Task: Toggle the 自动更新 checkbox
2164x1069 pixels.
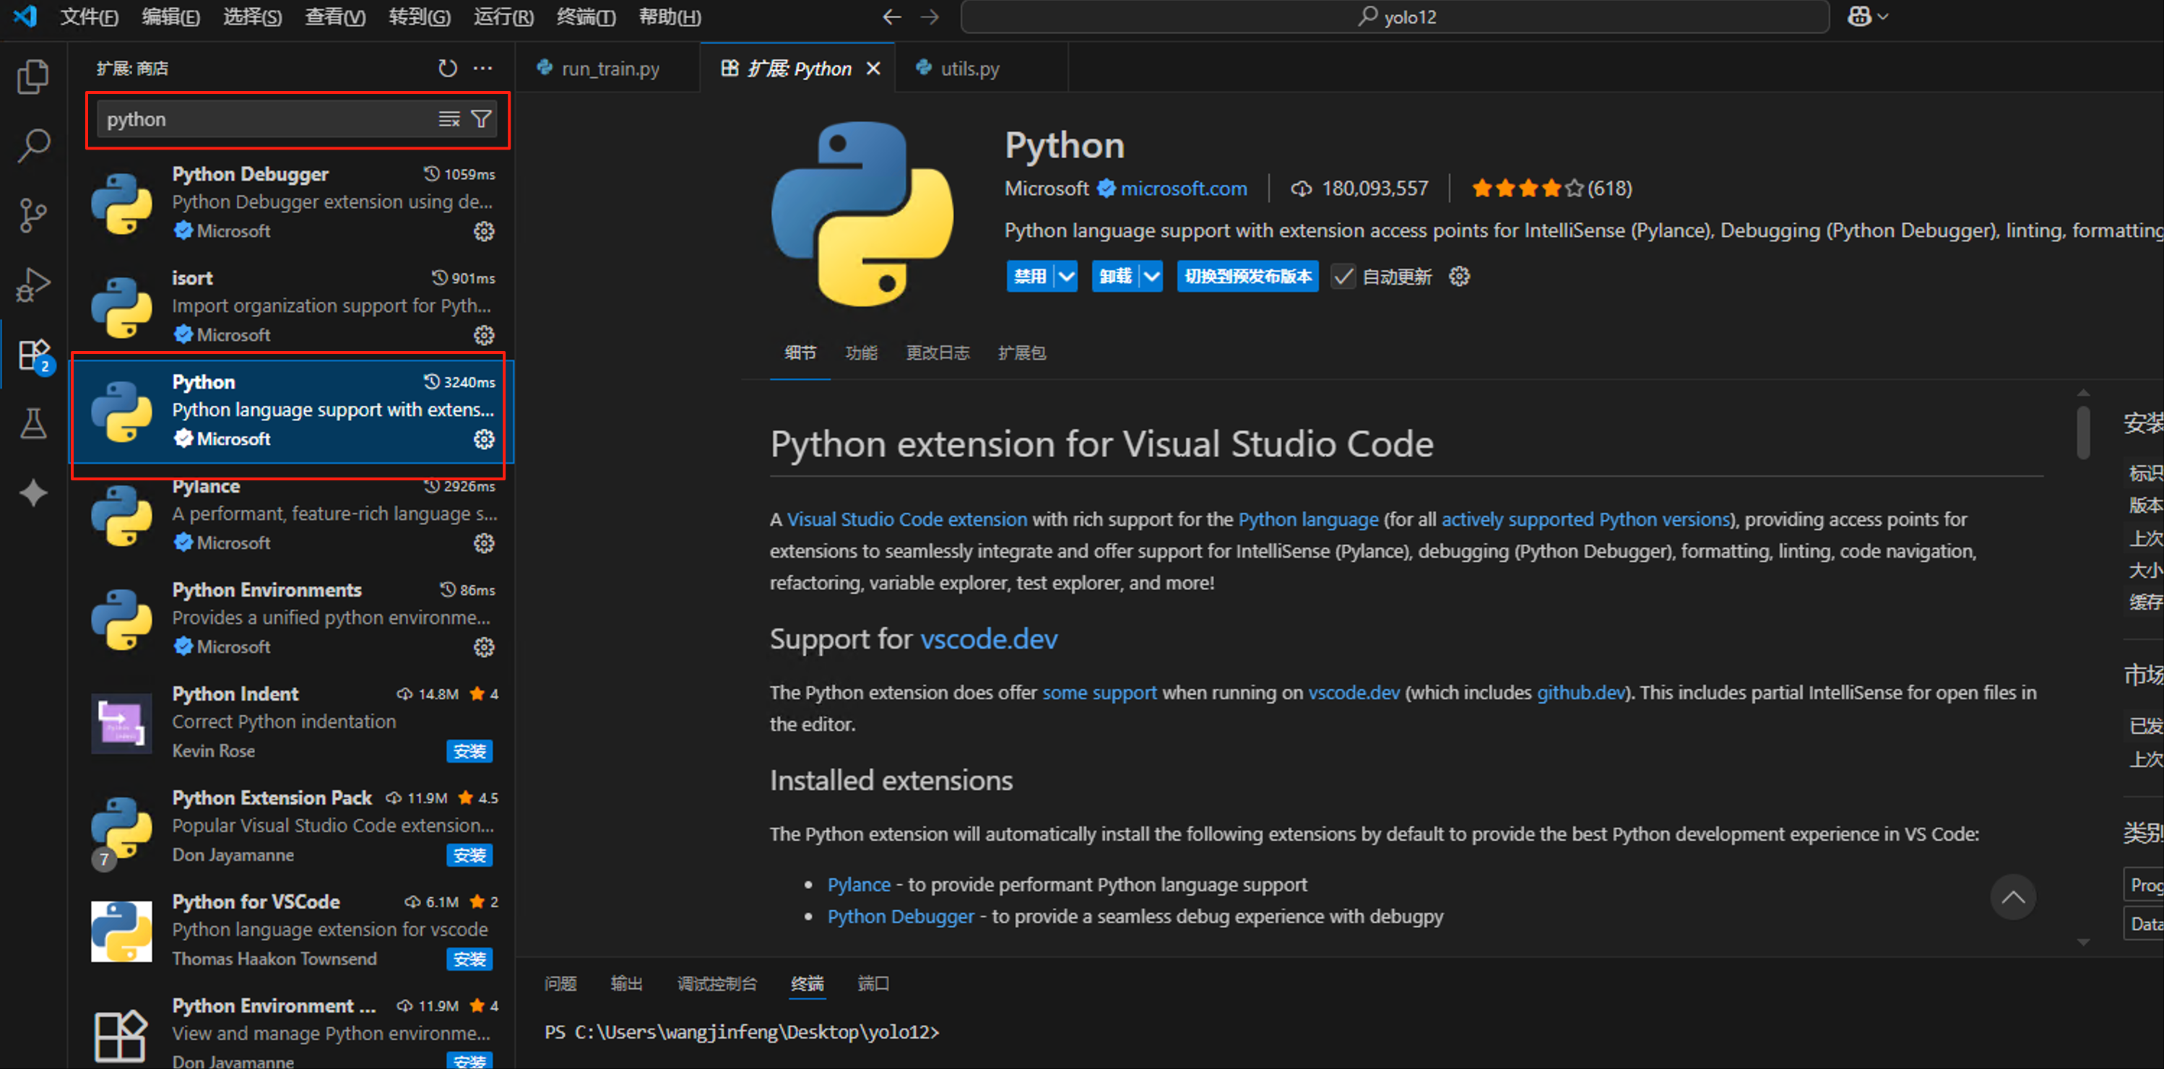Action: point(1343,275)
